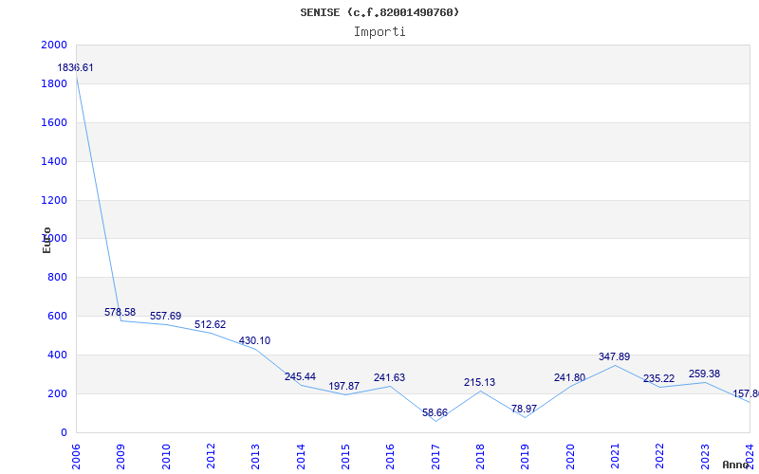Click the 2000 value on Euro axis
This screenshot has width=759, height=474.
pos(54,45)
